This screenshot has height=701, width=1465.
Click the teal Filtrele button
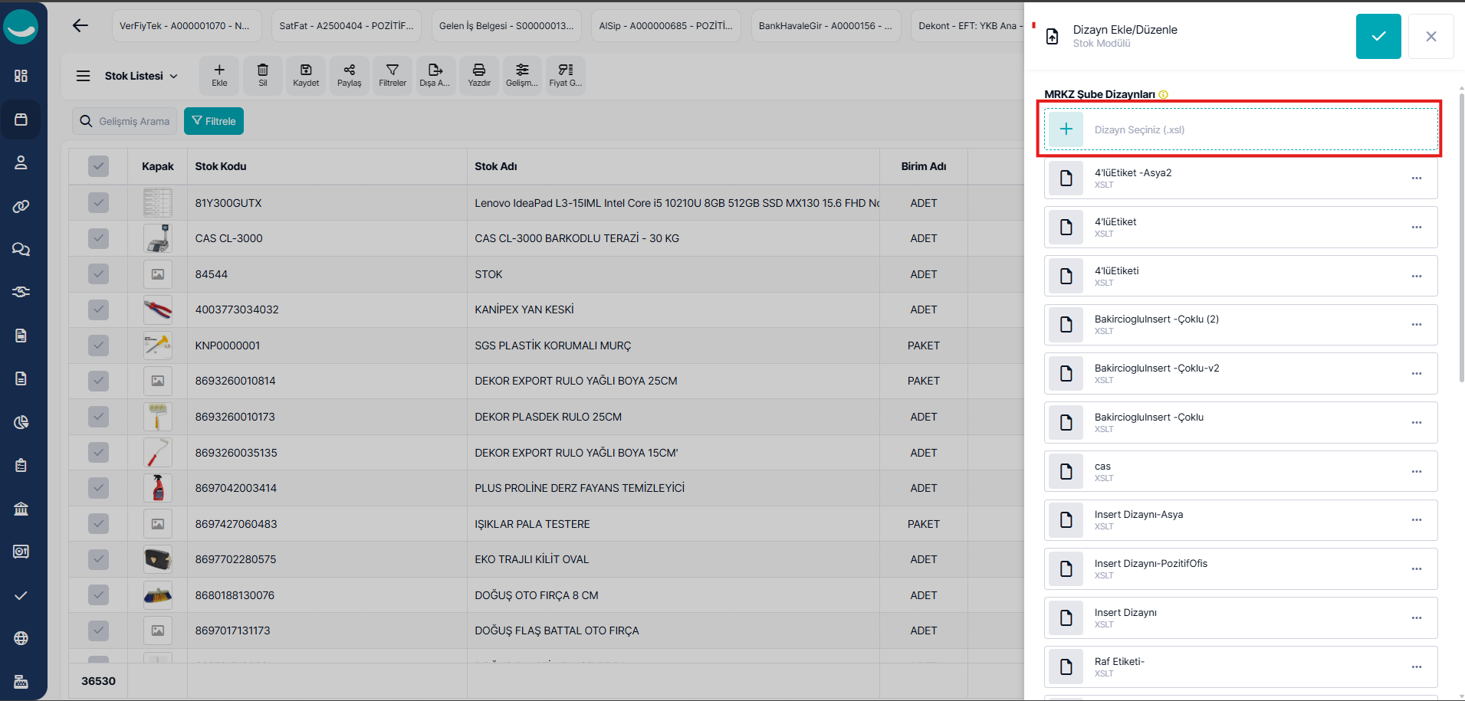pyautogui.click(x=213, y=121)
